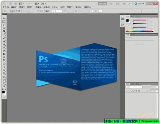Select the Rectangular Marquee tool in the toolbox
Viewport: 160px width, 124px height.
(4, 22)
